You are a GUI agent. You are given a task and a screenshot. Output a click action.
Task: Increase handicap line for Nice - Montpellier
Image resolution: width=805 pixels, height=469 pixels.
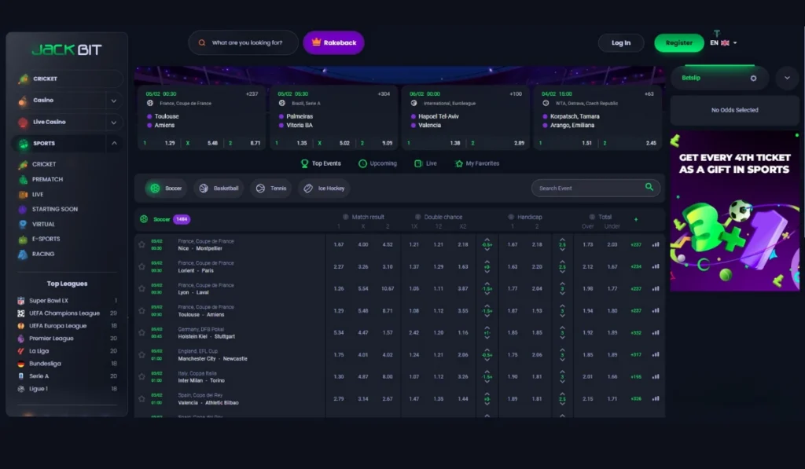(487, 240)
